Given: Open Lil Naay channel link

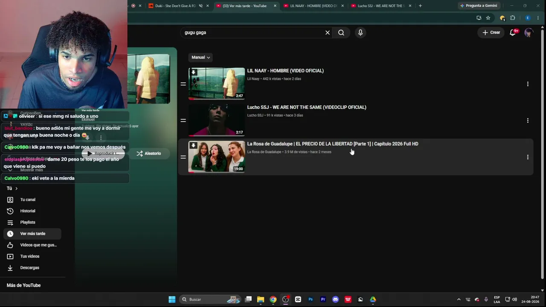Looking at the screenshot, I should tap(253, 79).
